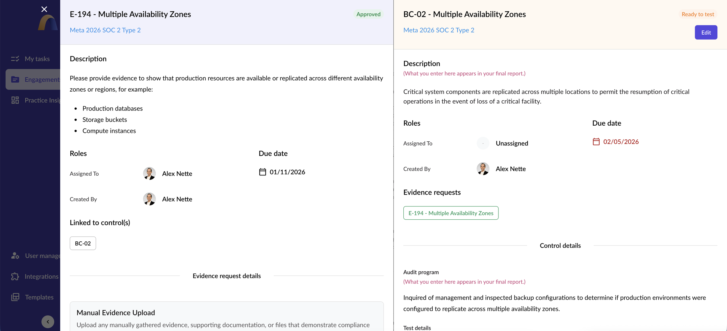
Task: Click red calendar icon beside 02/05/2026
Action: (x=596, y=142)
